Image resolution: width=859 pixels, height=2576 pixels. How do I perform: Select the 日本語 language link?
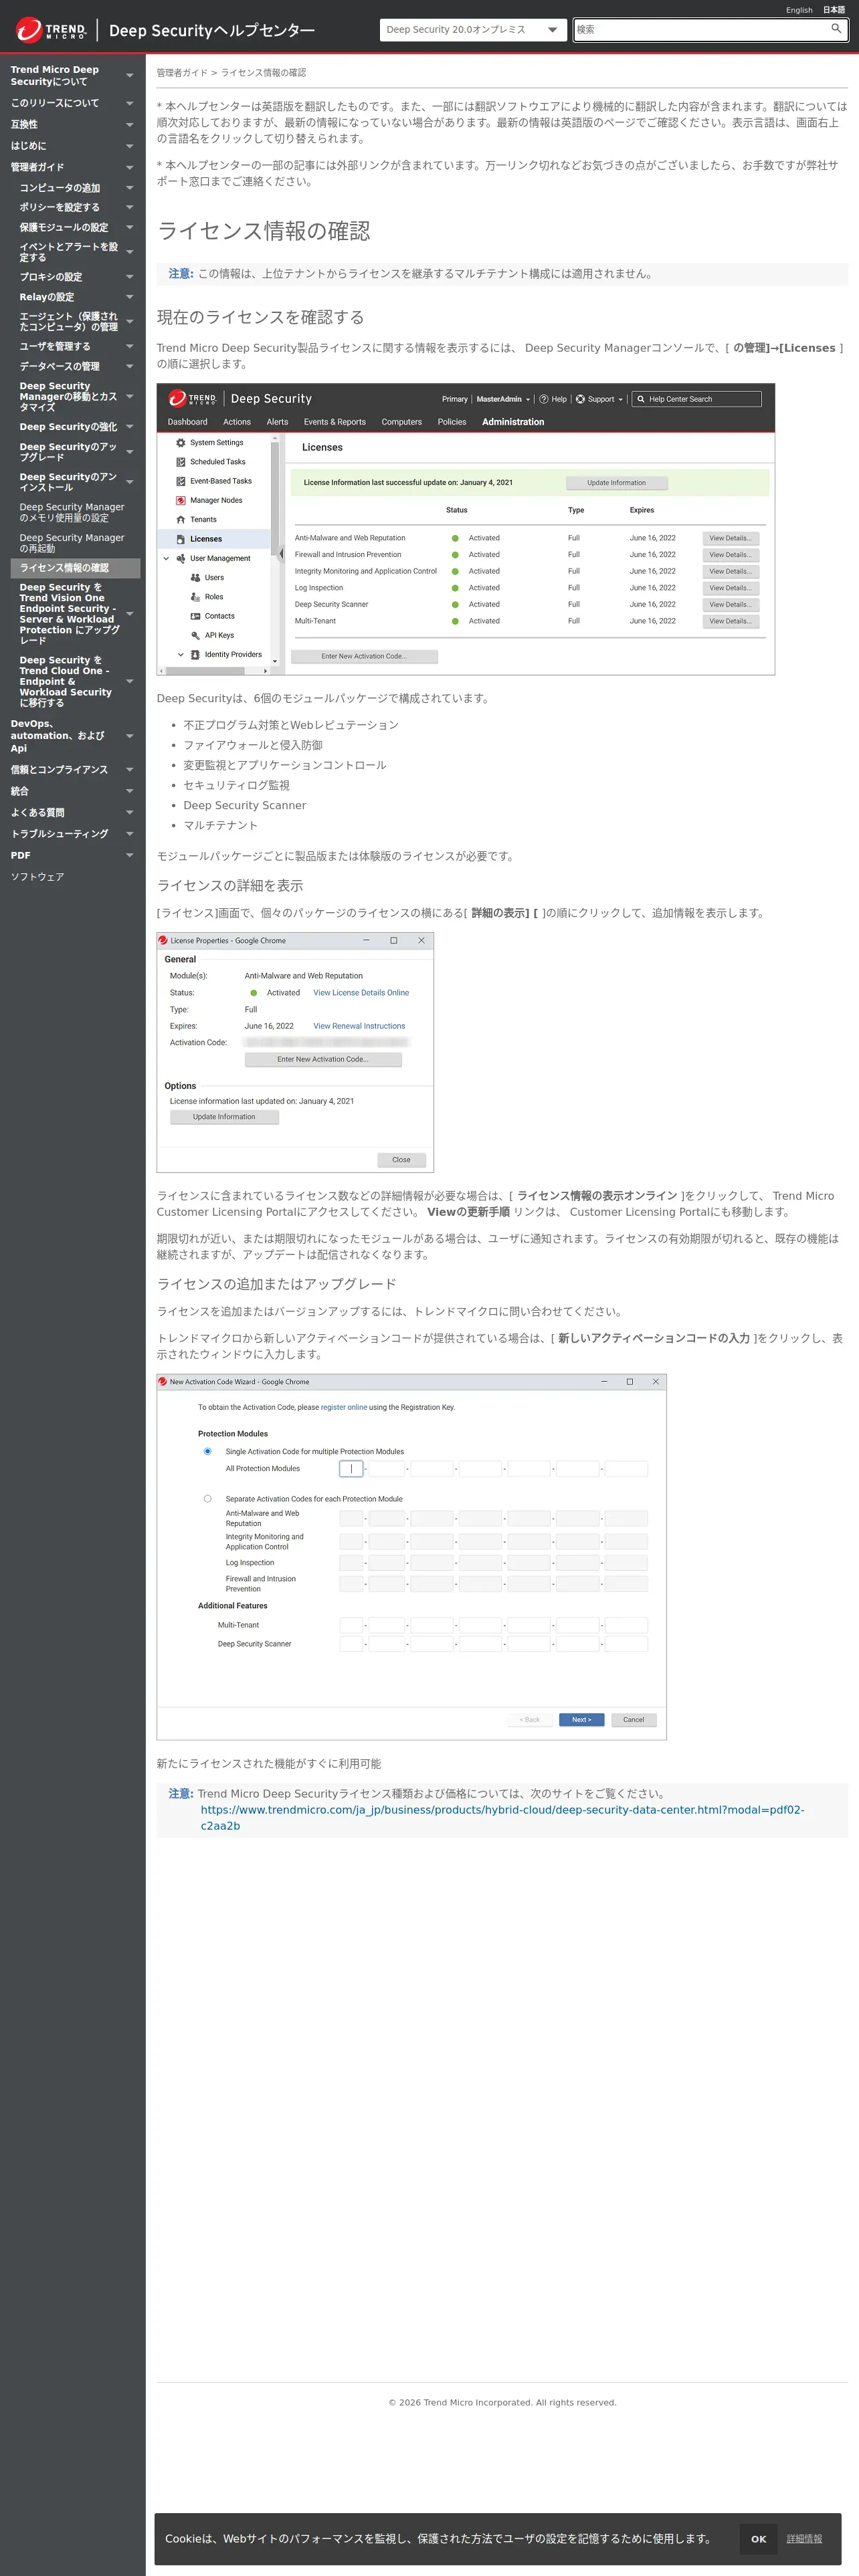(834, 10)
